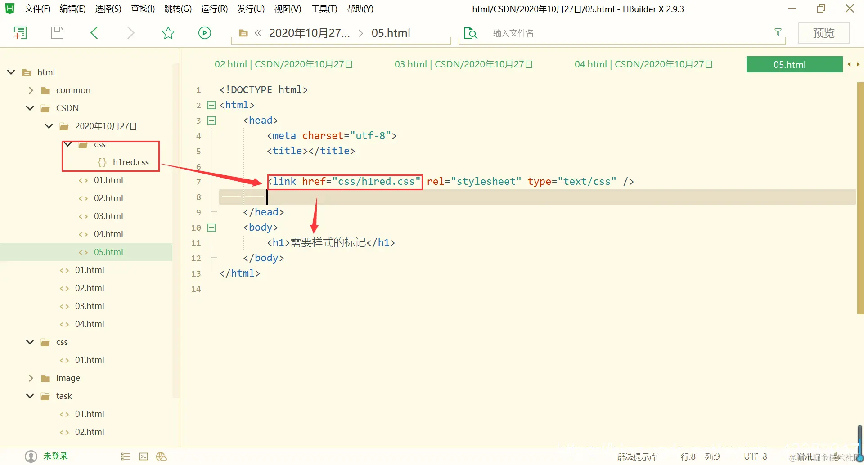Collapse the css folder above the image folder
The image size is (864, 465).
[x=30, y=342]
